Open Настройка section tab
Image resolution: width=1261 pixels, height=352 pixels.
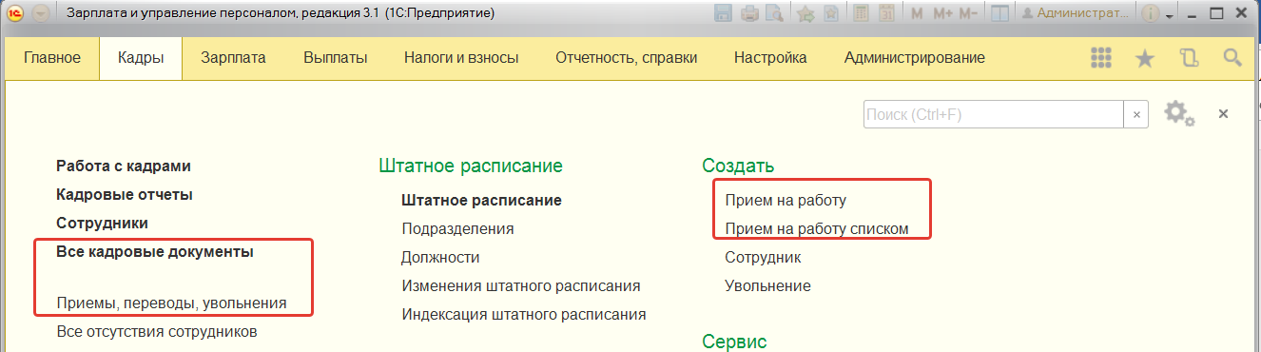click(x=770, y=58)
